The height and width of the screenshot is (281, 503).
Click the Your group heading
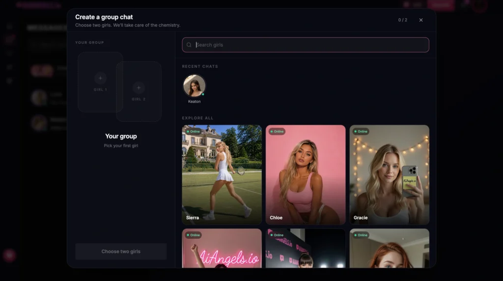click(121, 137)
